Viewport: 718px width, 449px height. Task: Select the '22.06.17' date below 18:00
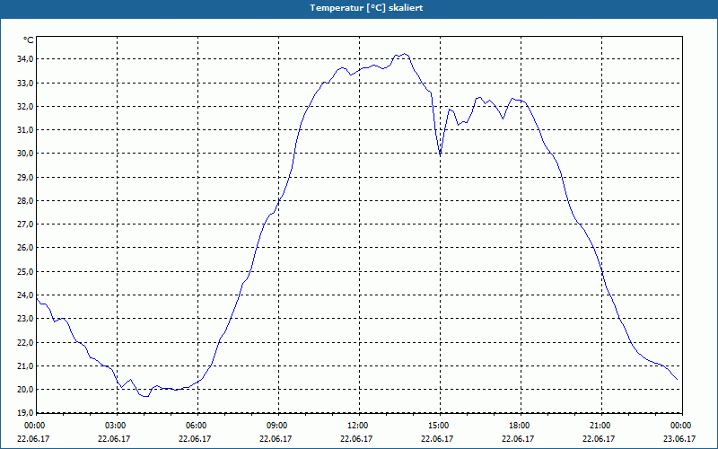518,438
